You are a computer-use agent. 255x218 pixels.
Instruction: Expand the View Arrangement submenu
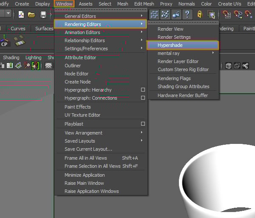[x=142, y=132]
